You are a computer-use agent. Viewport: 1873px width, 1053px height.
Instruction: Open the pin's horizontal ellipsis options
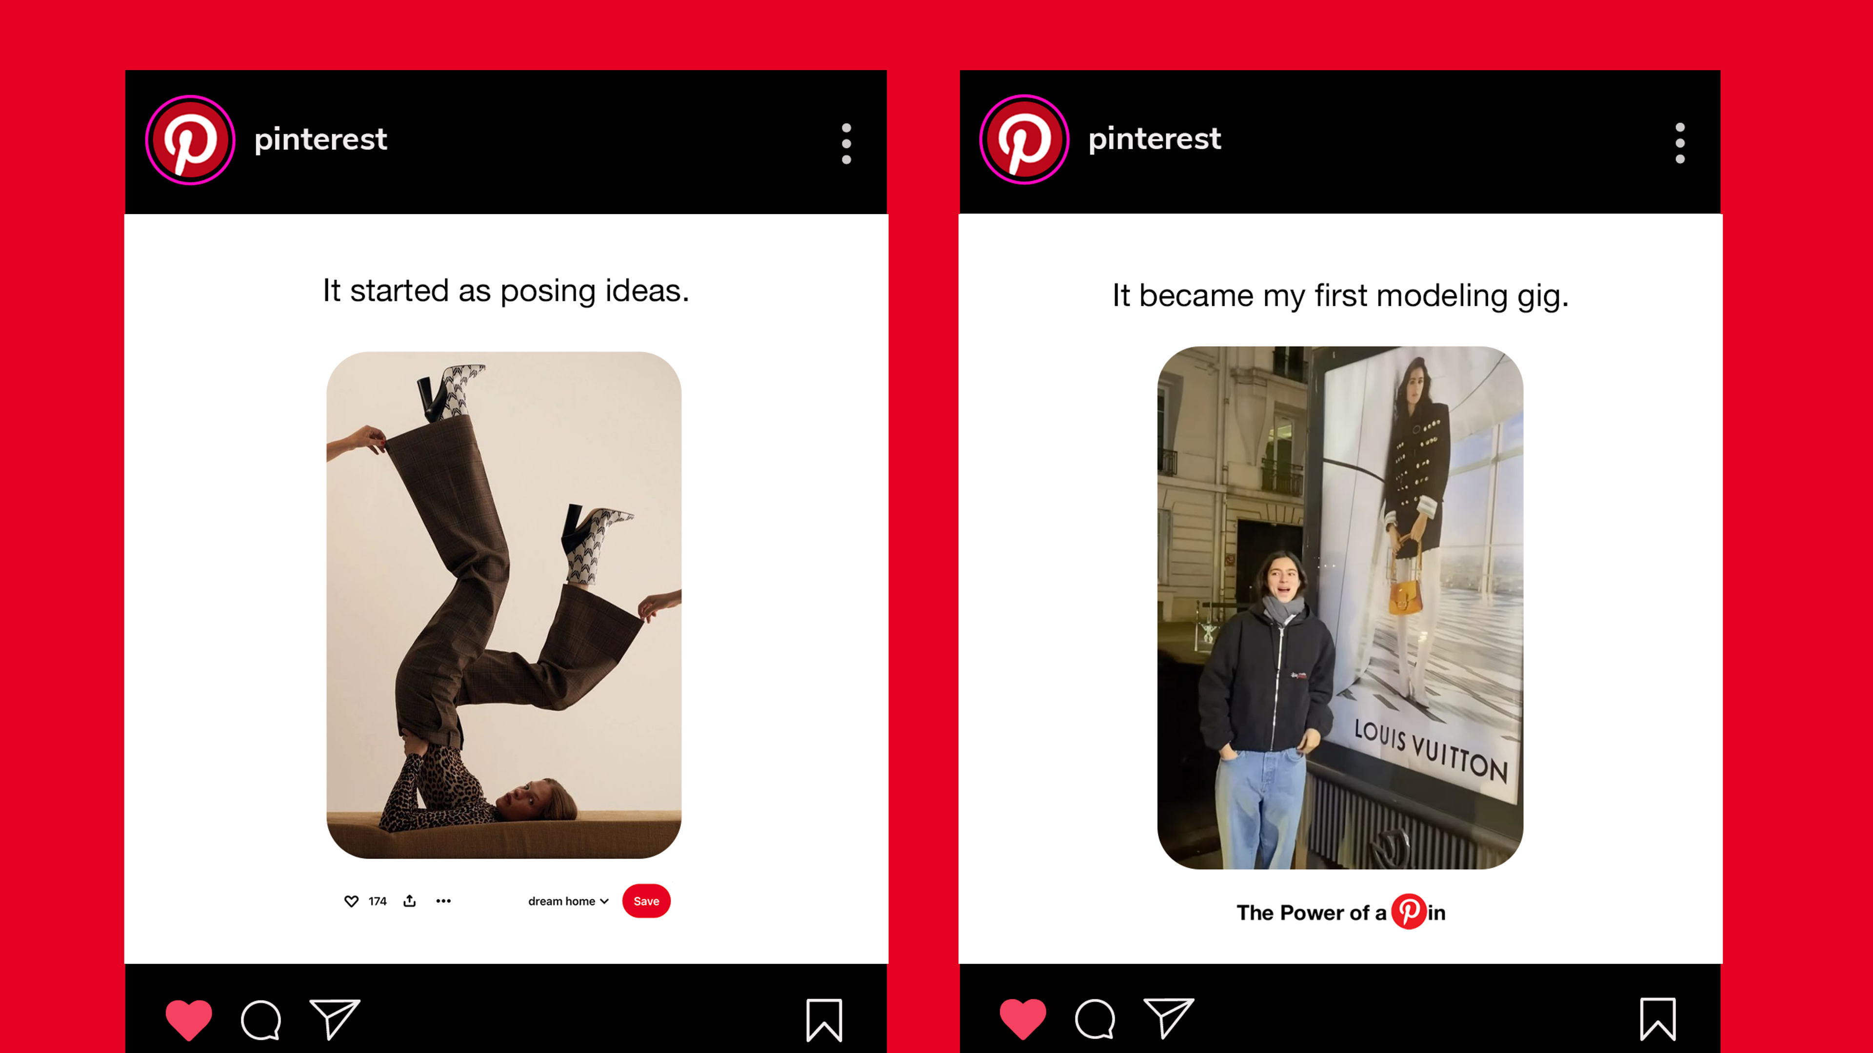(443, 901)
